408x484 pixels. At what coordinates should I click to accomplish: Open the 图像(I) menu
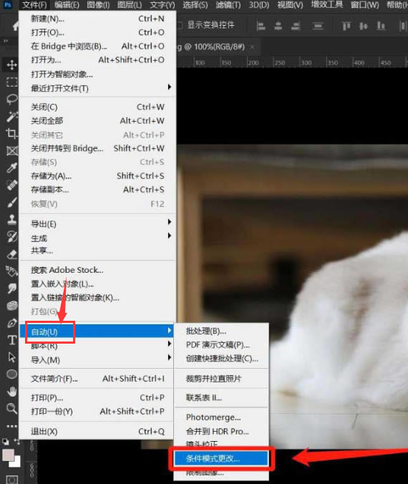pyautogui.click(x=98, y=5)
